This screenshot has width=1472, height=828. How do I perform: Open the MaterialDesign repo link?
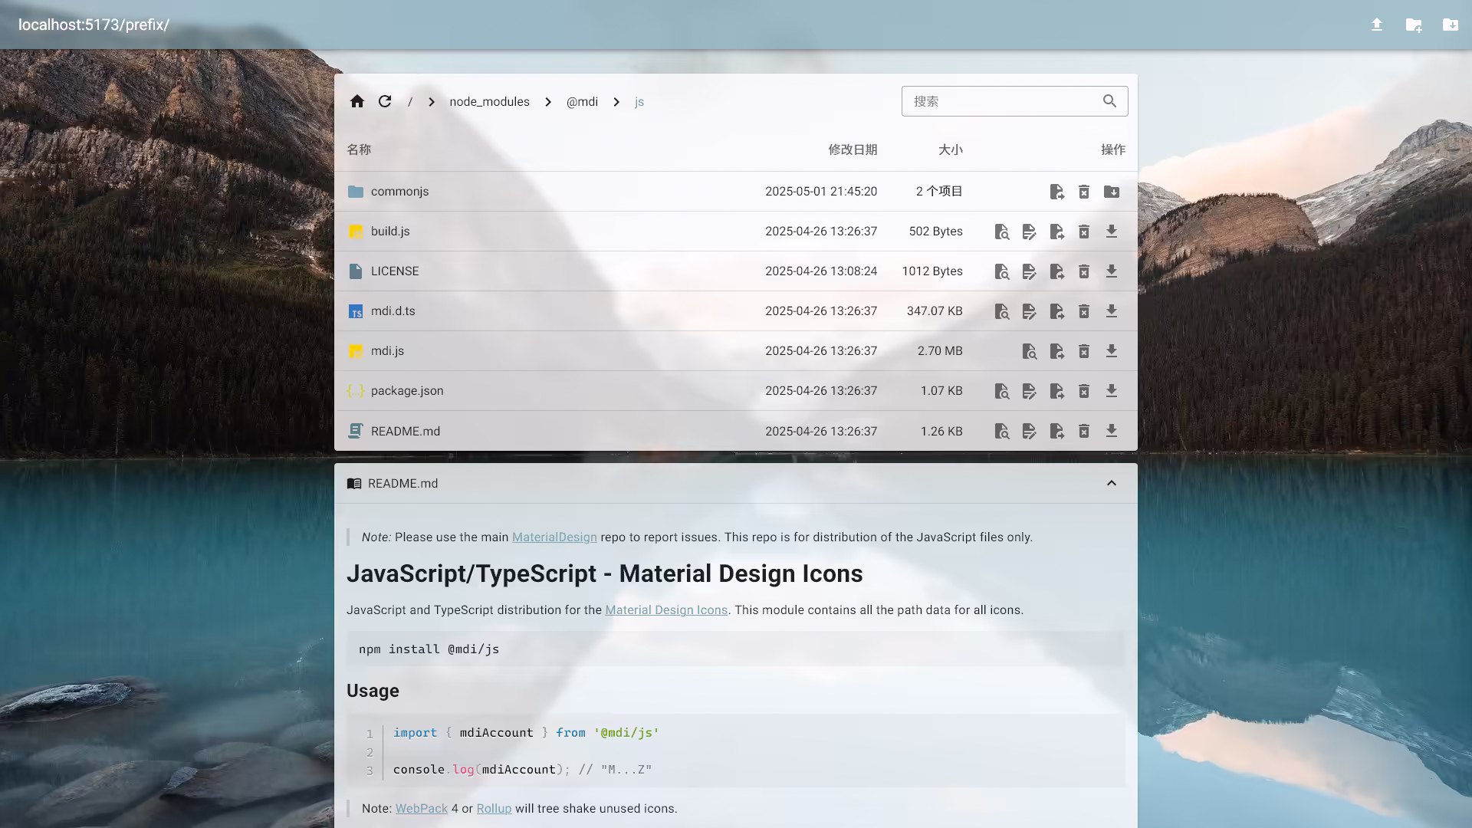point(554,537)
